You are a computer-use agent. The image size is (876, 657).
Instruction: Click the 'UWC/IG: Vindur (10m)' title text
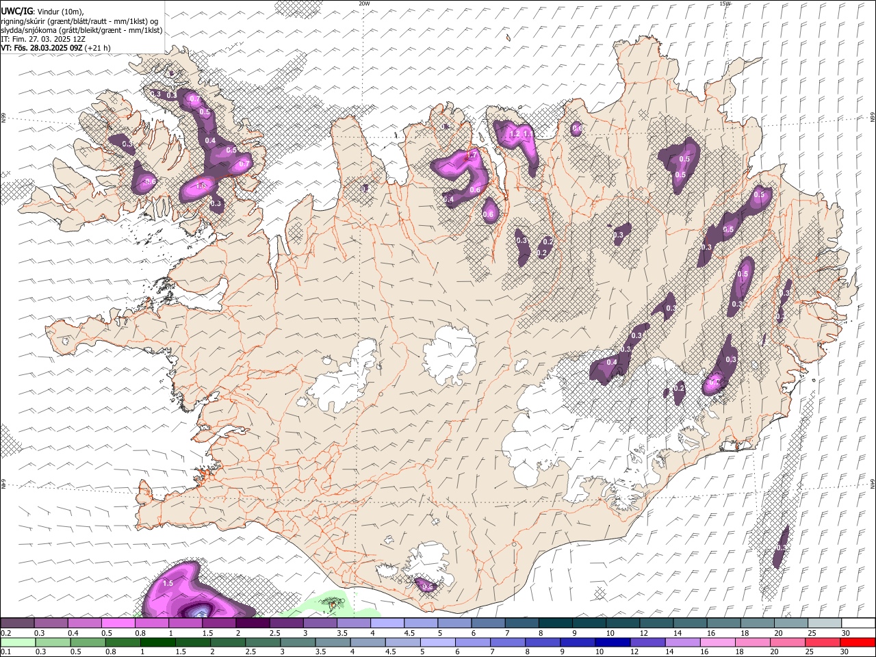coord(42,11)
